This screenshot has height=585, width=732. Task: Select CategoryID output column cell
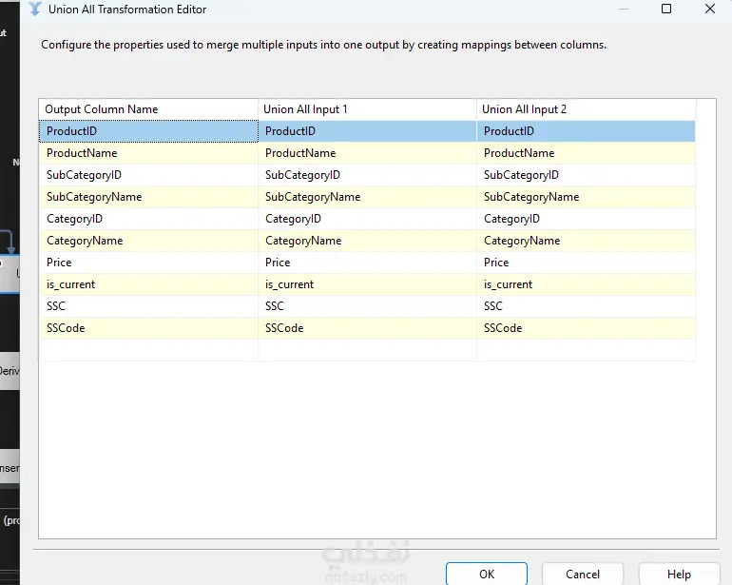[x=148, y=219]
